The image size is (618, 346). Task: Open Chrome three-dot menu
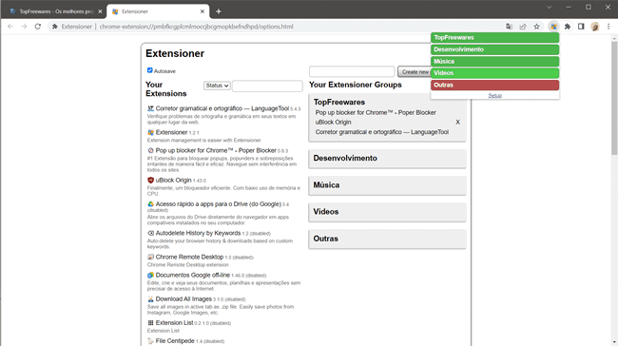coord(608,27)
